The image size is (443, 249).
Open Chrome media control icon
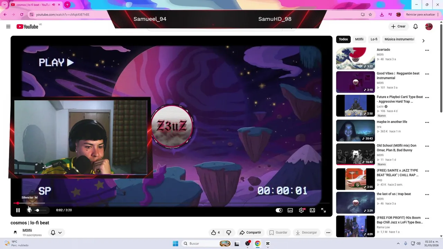coord(390,15)
